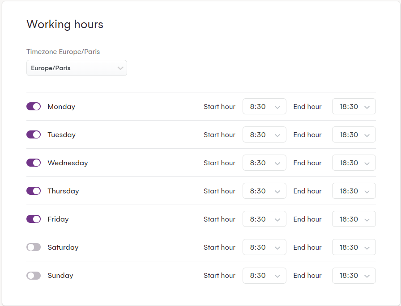Open Wednesday's end hour dropdown

(354, 163)
